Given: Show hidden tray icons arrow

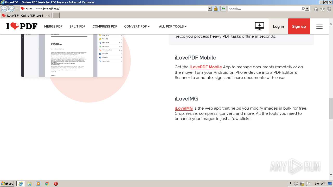Looking at the screenshot, I should pyautogui.click(x=290, y=184).
